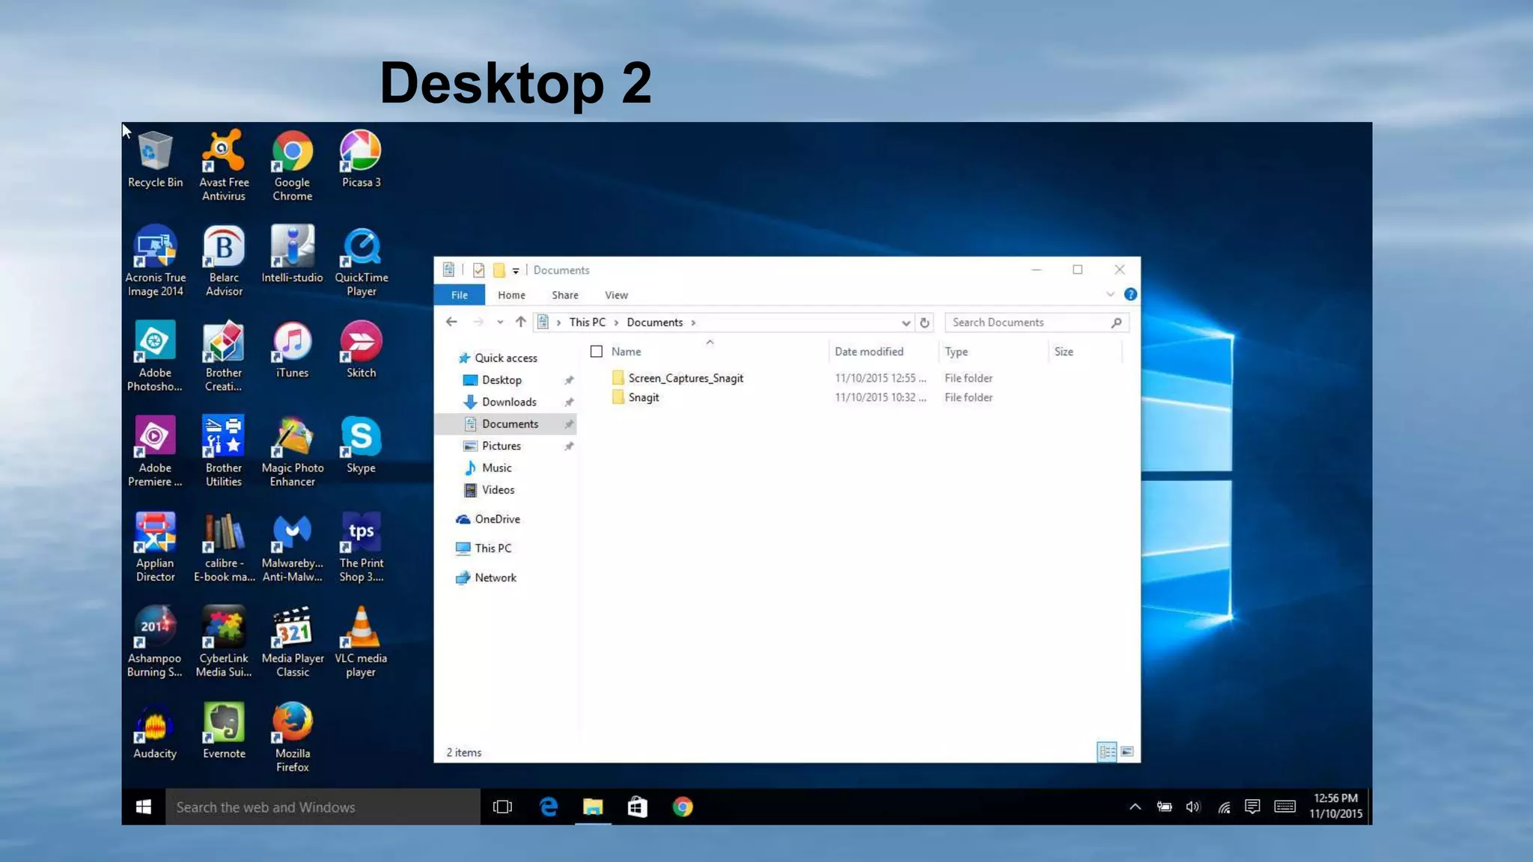Image resolution: width=1533 pixels, height=862 pixels.
Task: Click the Search Documents field
Action: 1036,323
